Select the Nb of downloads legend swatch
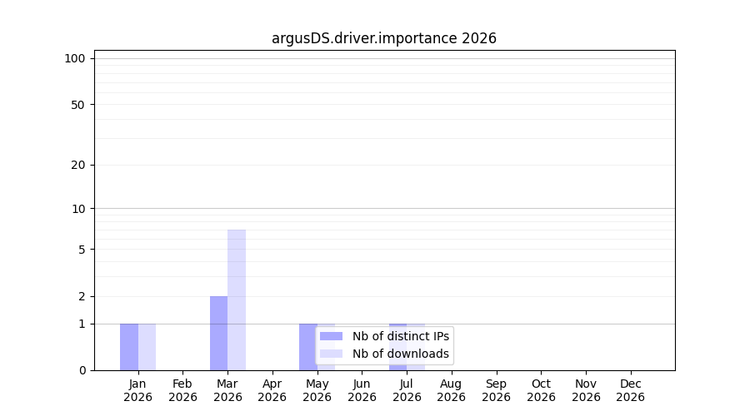 [331, 354]
